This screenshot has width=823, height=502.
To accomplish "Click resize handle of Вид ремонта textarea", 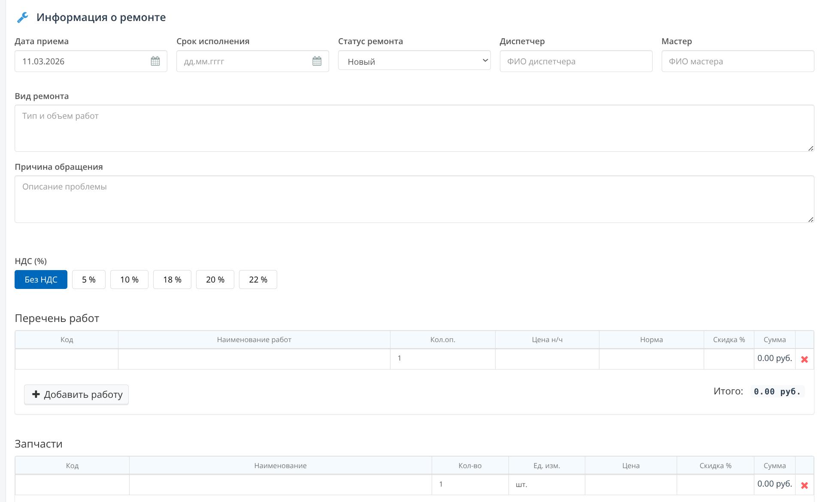I will coord(810,148).
